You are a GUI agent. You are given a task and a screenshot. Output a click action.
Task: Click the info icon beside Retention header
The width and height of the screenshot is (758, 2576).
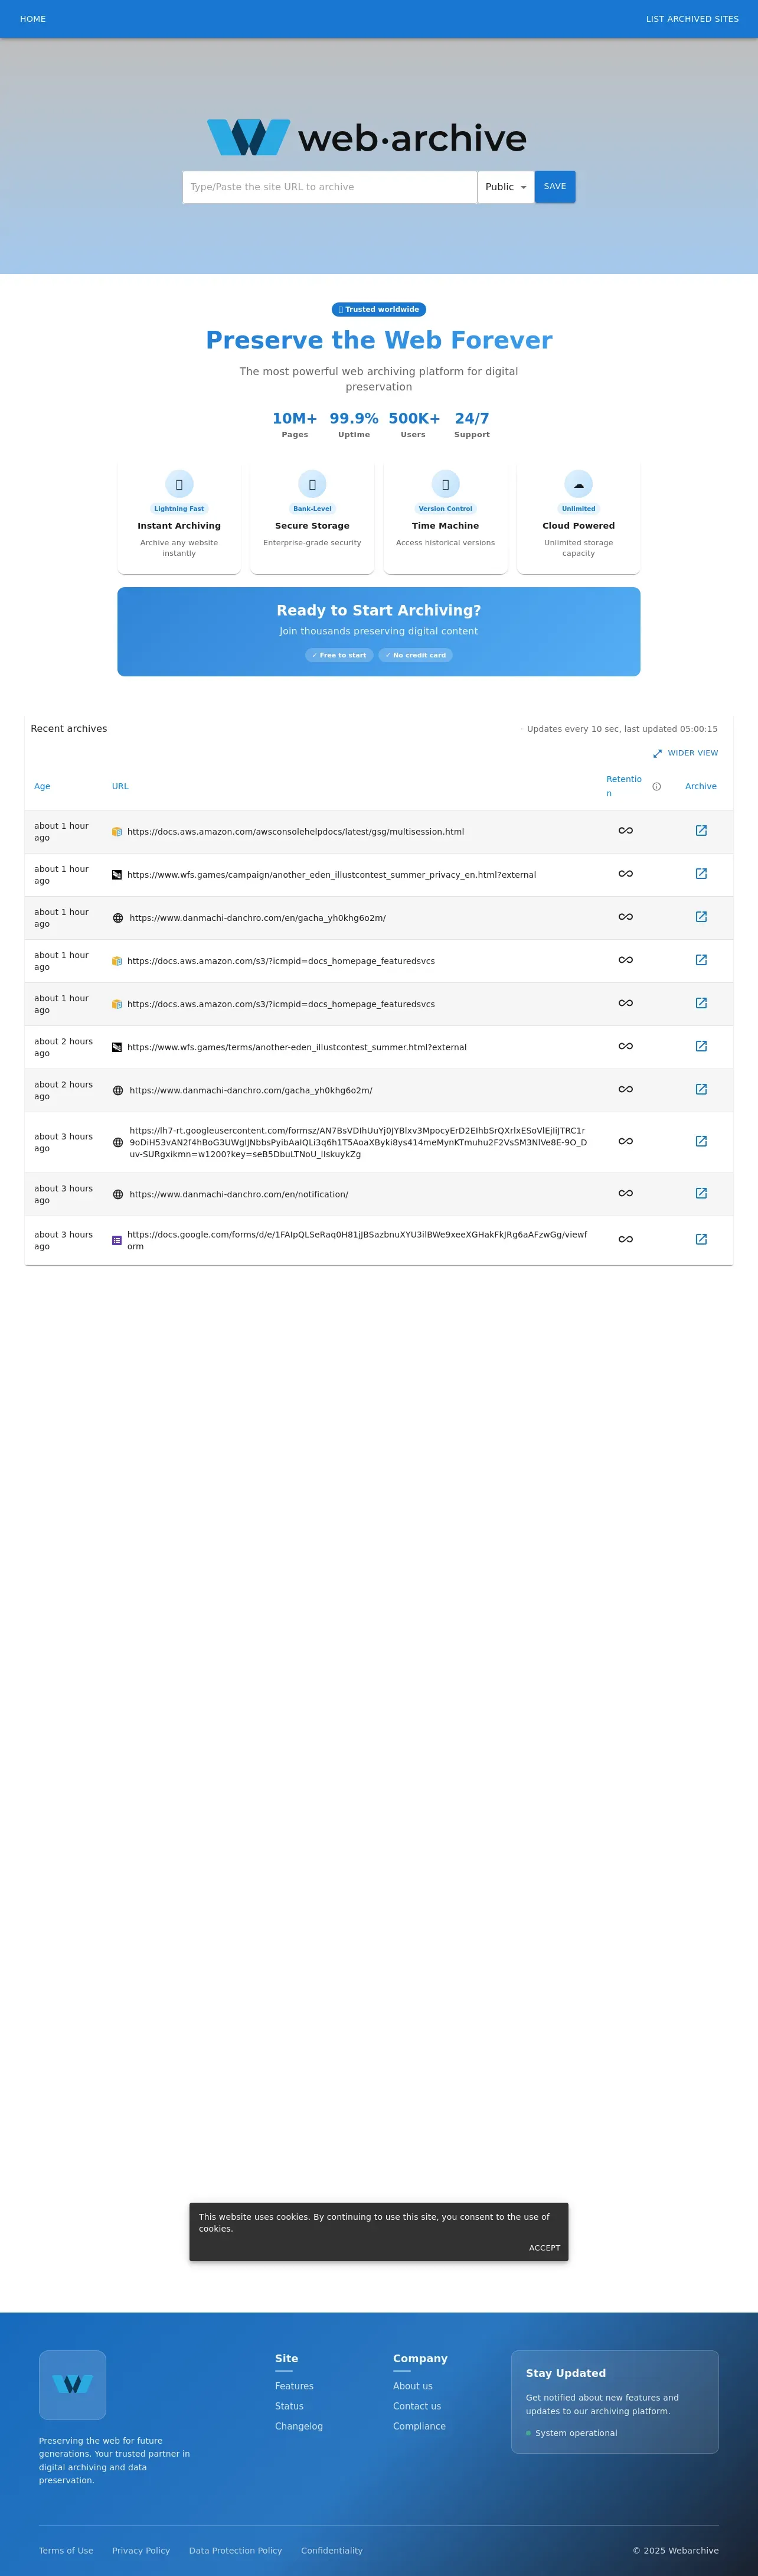pos(656,787)
